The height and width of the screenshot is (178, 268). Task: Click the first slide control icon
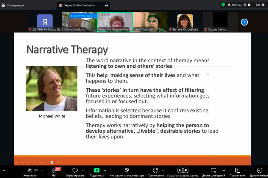(x=17, y=163)
